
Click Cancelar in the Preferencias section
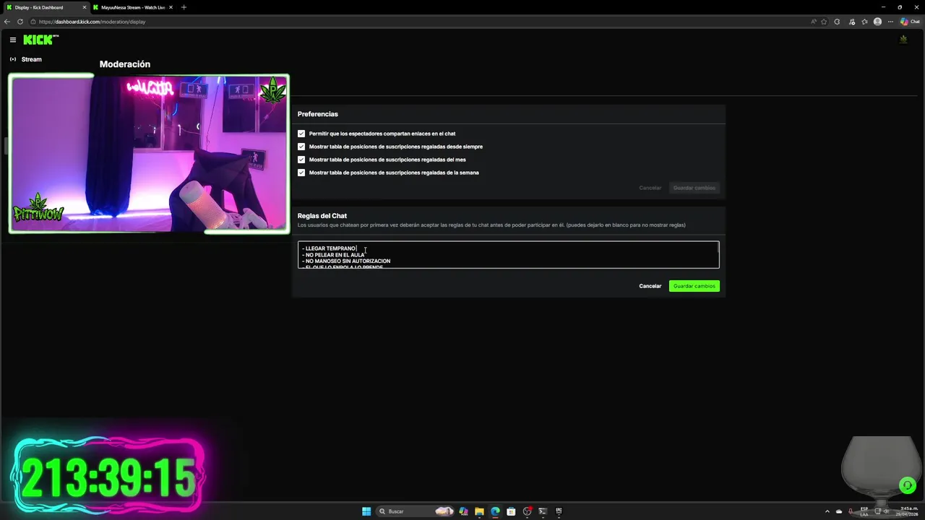pyautogui.click(x=650, y=188)
